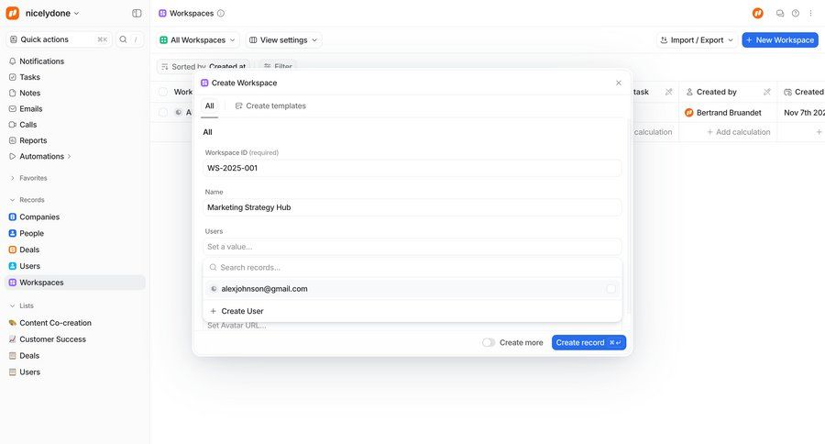Screen dimensions: 825x444
Task: Click the Created column header
Action: pyautogui.click(x=803, y=92)
